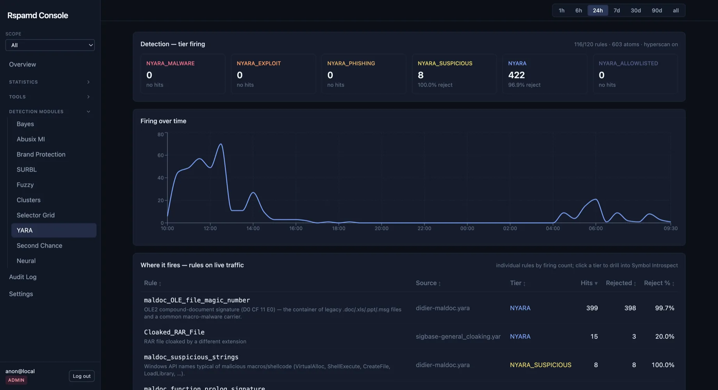Sort table by Source column
This screenshot has width=718, height=390.
tap(428, 283)
